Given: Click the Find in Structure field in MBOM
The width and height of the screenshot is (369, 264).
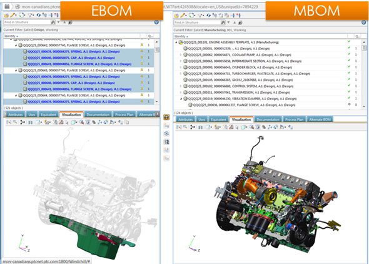Looking at the screenshot, I should click(x=197, y=23).
